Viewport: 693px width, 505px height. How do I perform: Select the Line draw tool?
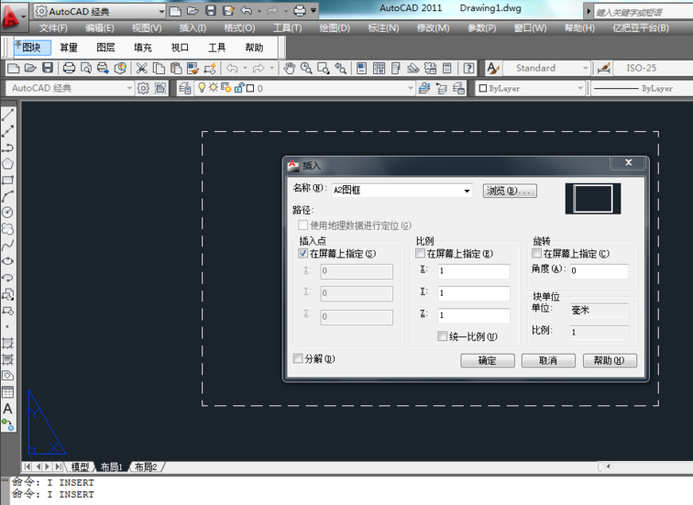8,115
